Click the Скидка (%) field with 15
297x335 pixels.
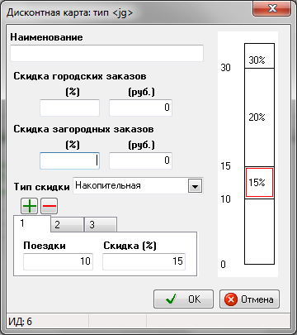144,261
